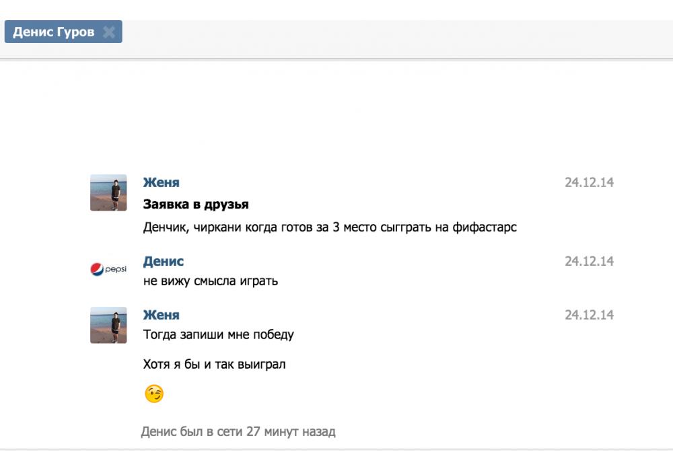Open Женя's avatar beside 'Тогда запиши мне победу'
Image resolution: width=673 pixels, height=471 pixels.
point(108,325)
